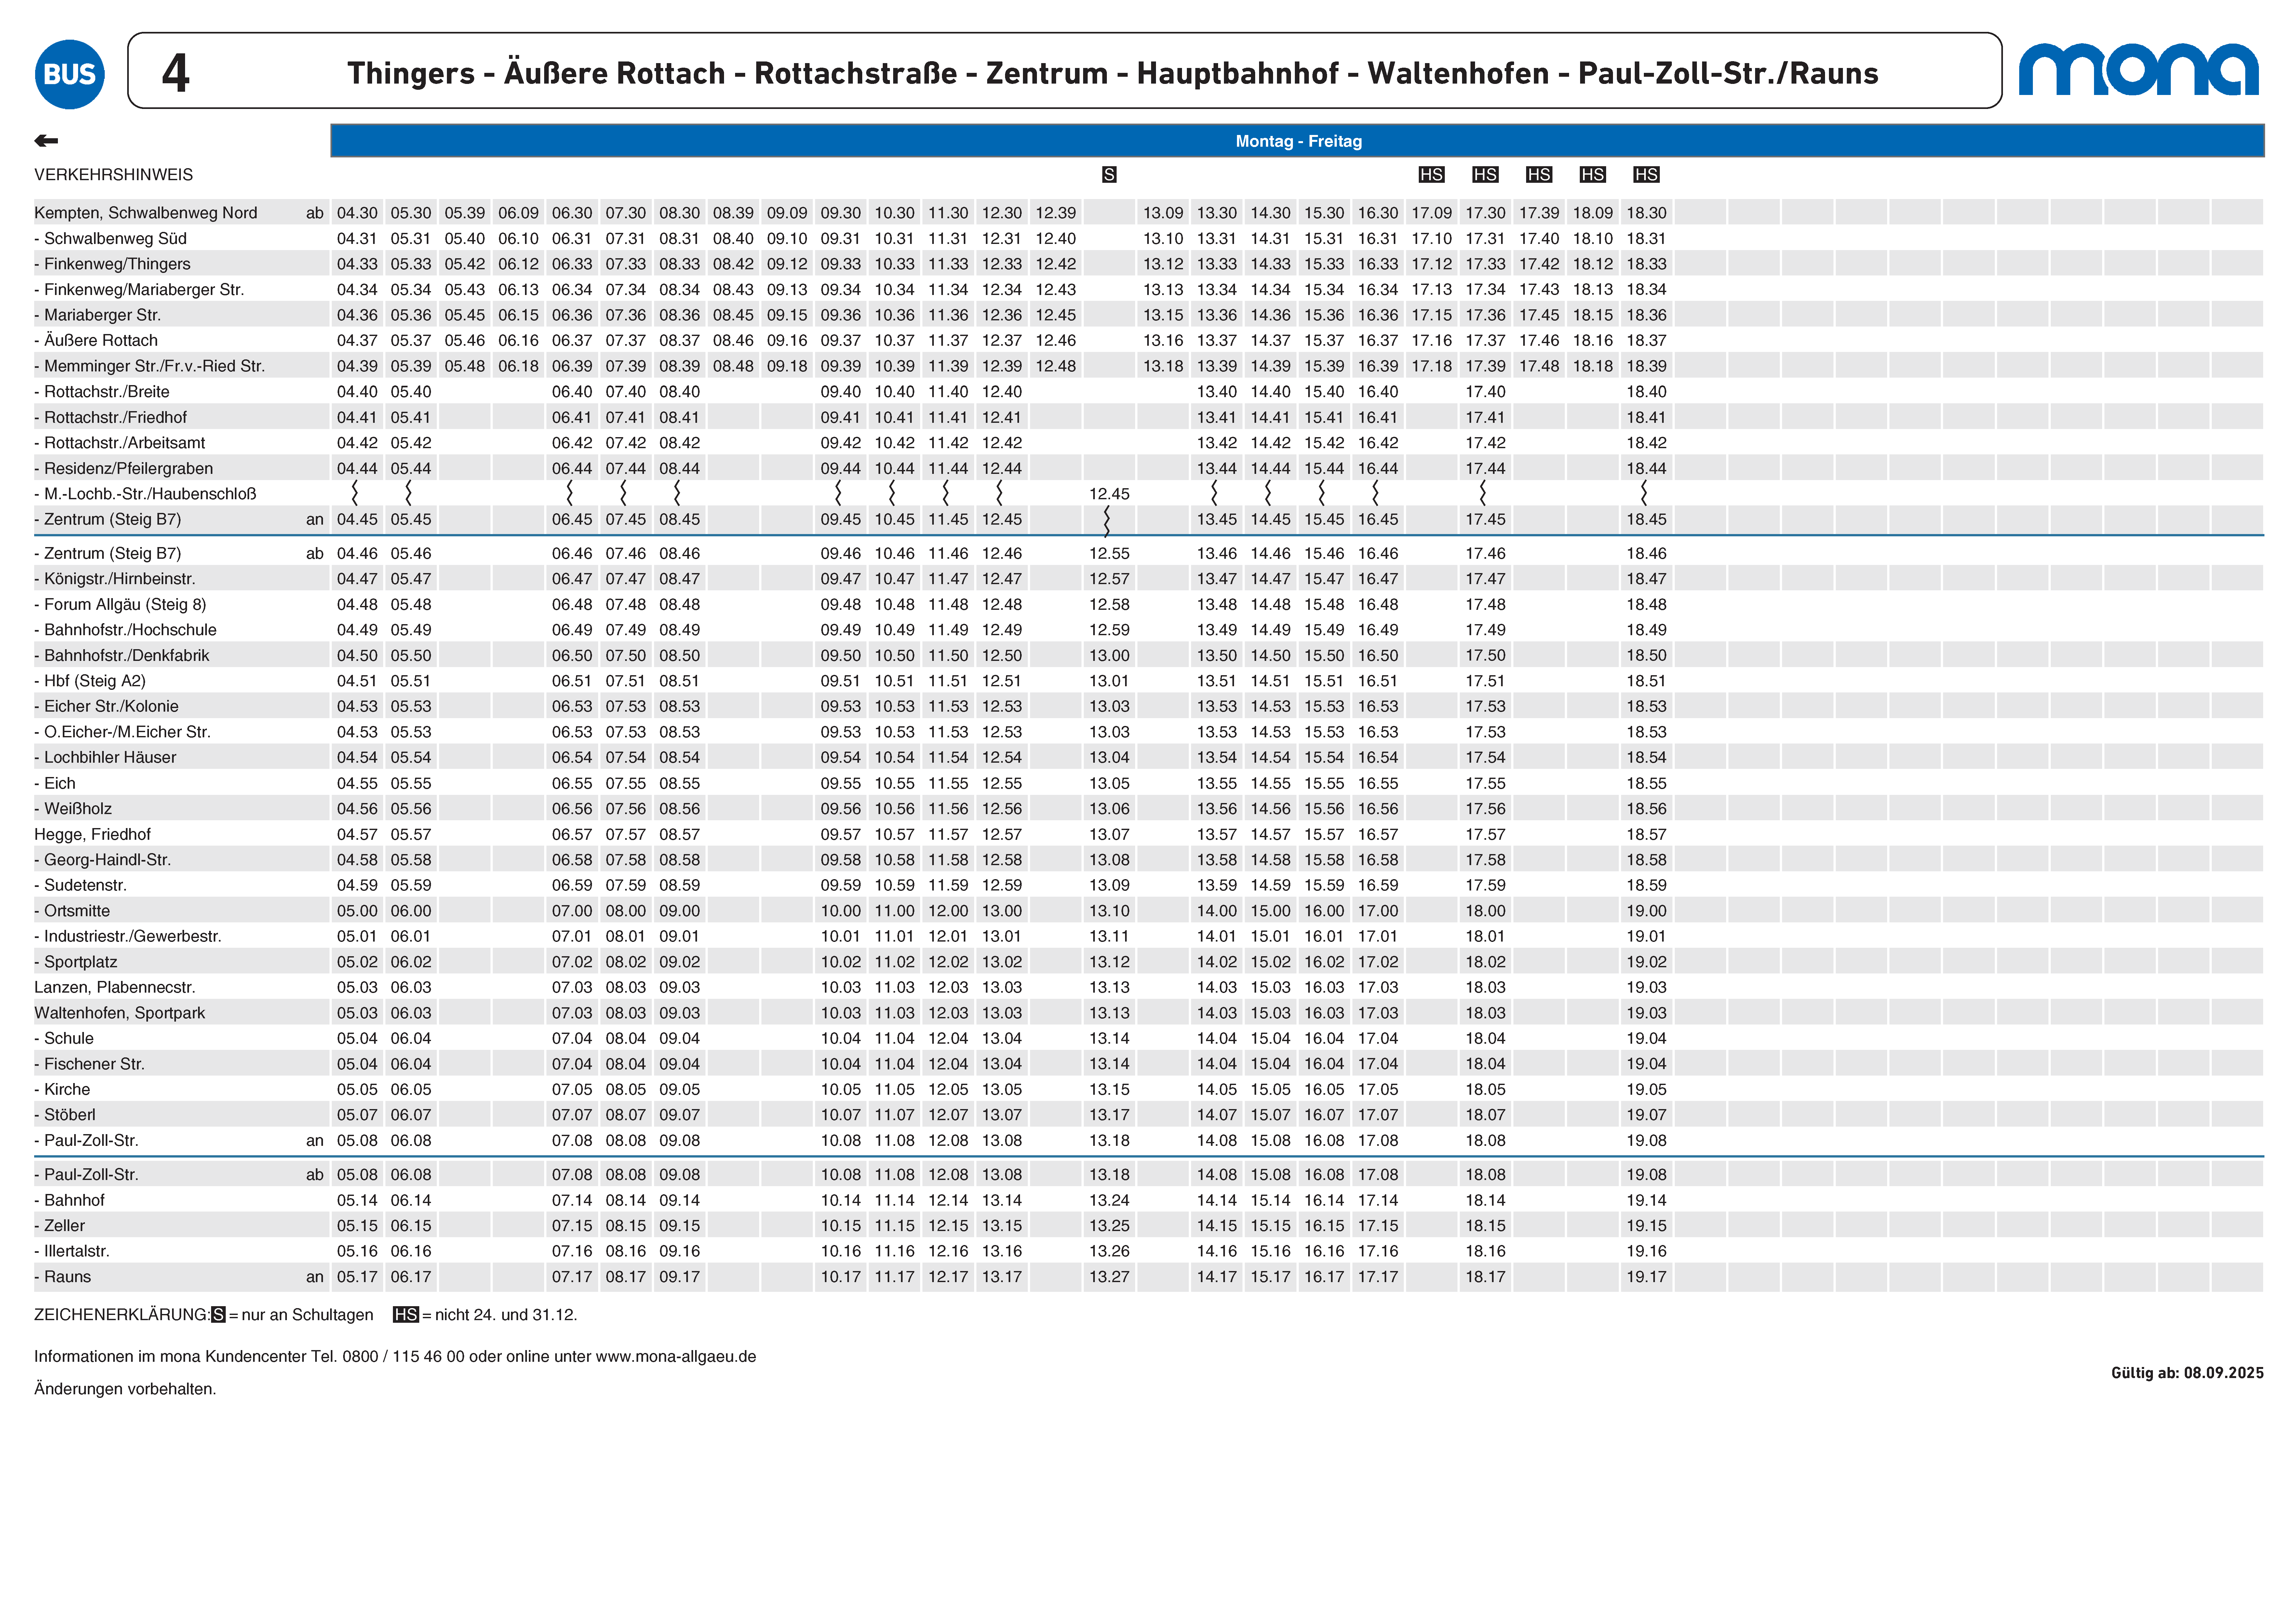2296x1621 pixels.
Task: Click the 12.55 departure at Zentrum (Steig B7)
Action: coord(1109,554)
